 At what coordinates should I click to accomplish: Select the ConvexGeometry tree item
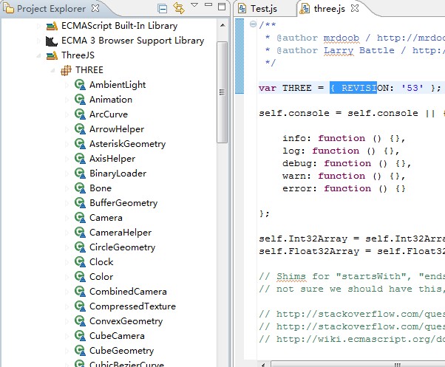pyautogui.click(x=126, y=321)
